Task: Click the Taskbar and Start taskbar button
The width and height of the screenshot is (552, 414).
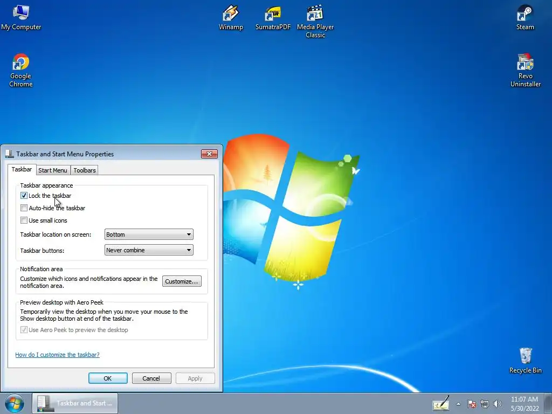Action: click(75, 403)
